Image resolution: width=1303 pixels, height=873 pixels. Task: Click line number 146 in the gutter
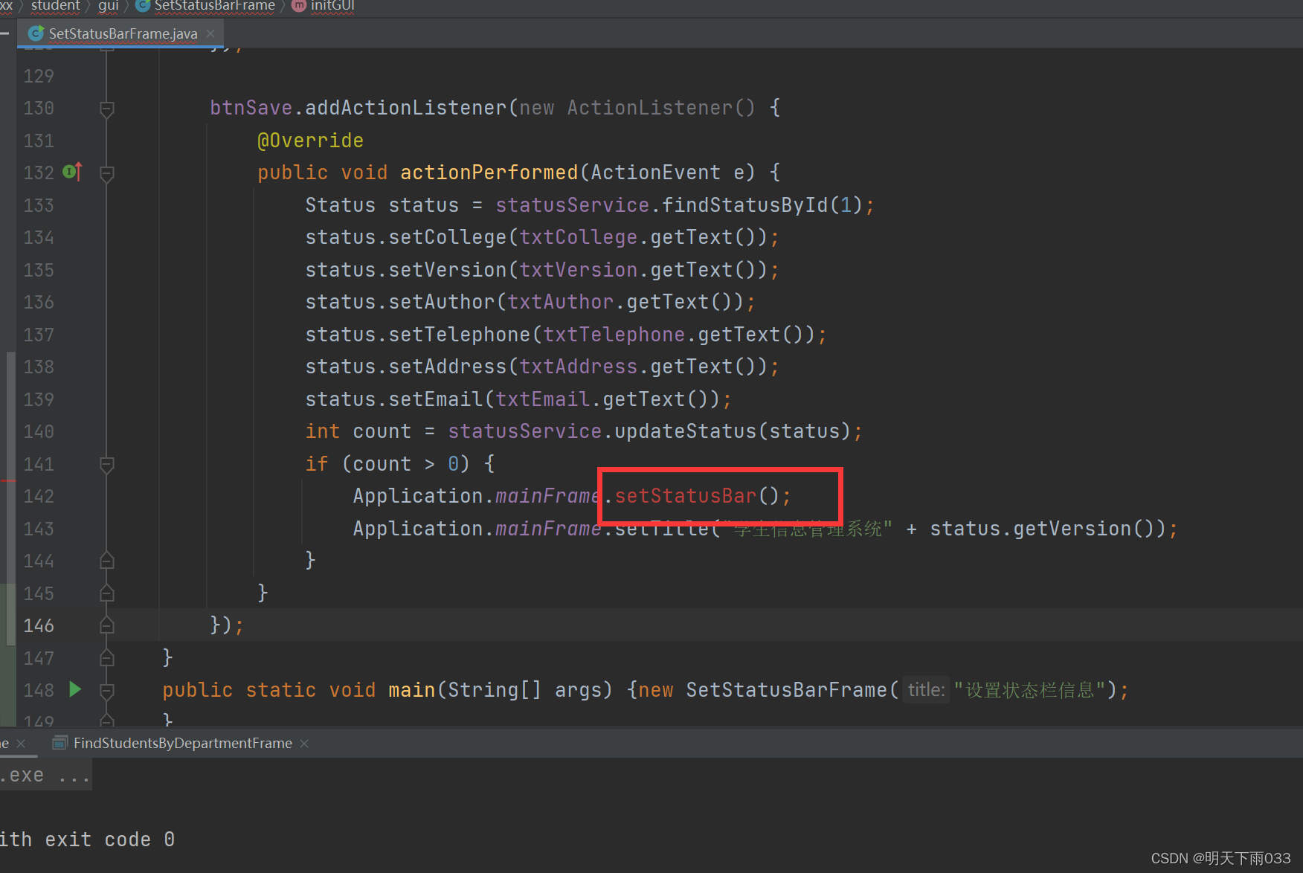39,625
